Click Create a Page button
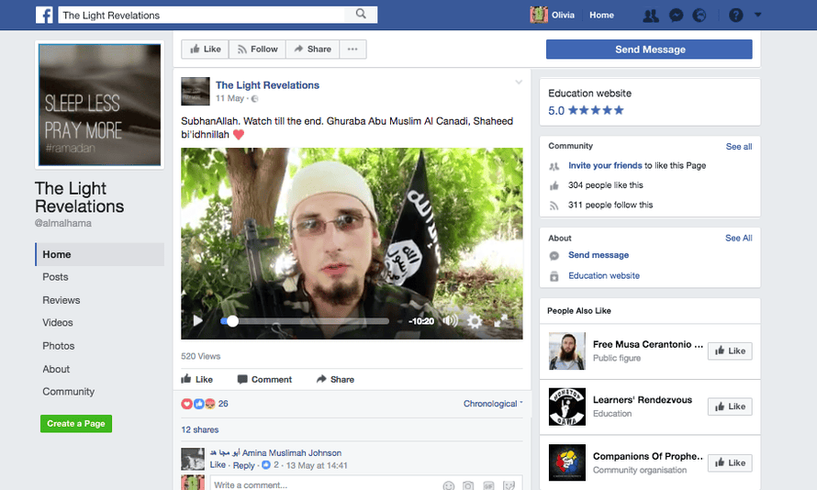This screenshot has height=490, width=817. (x=76, y=423)
